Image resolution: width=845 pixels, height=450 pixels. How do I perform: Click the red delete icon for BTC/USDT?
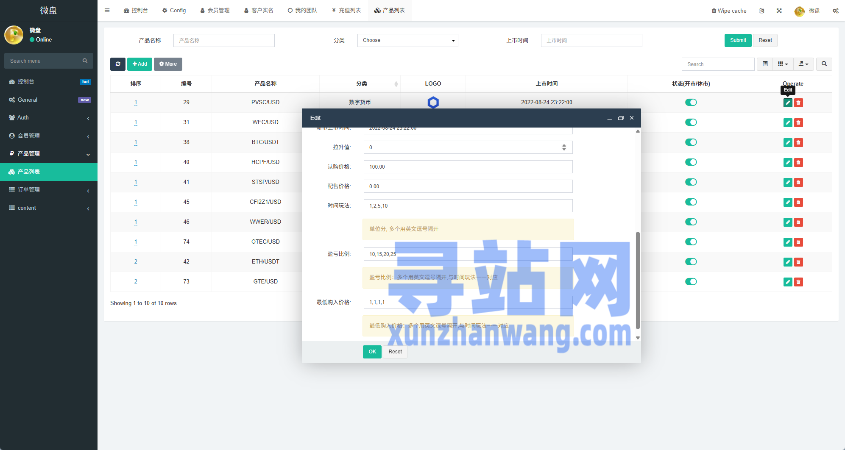click(x=798, y=143)
